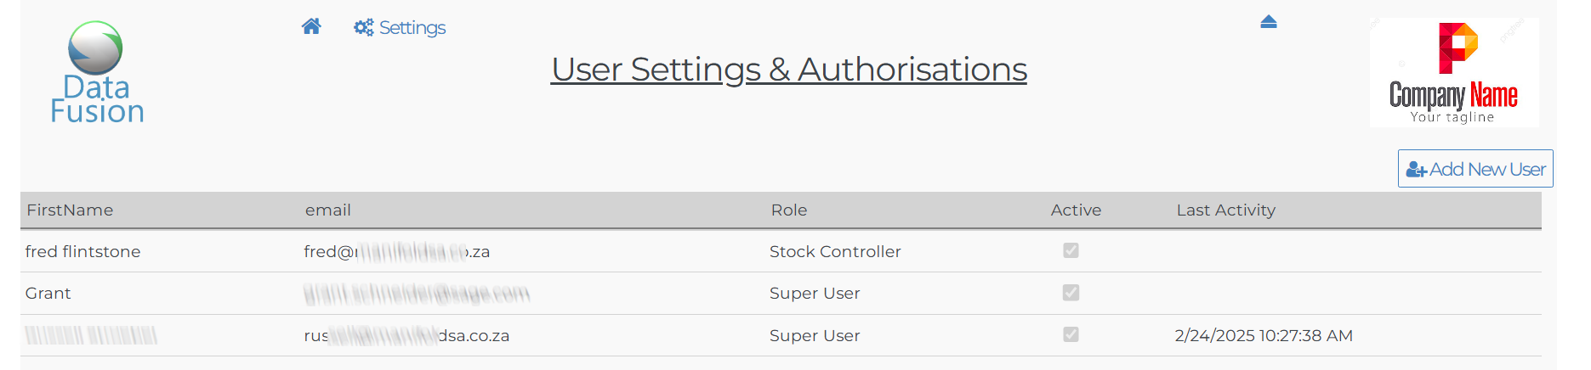Sort by FirstName column header
Viewport: 1591px width, 370px height.
tap(70, 210)
